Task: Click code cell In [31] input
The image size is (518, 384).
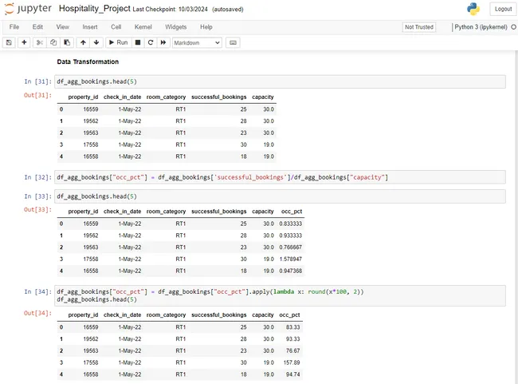Action: [x=280, y=81]
